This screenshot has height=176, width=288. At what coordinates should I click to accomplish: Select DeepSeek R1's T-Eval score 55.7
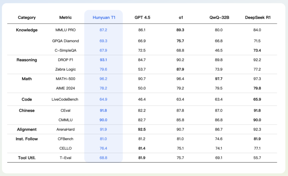[257, 158]
